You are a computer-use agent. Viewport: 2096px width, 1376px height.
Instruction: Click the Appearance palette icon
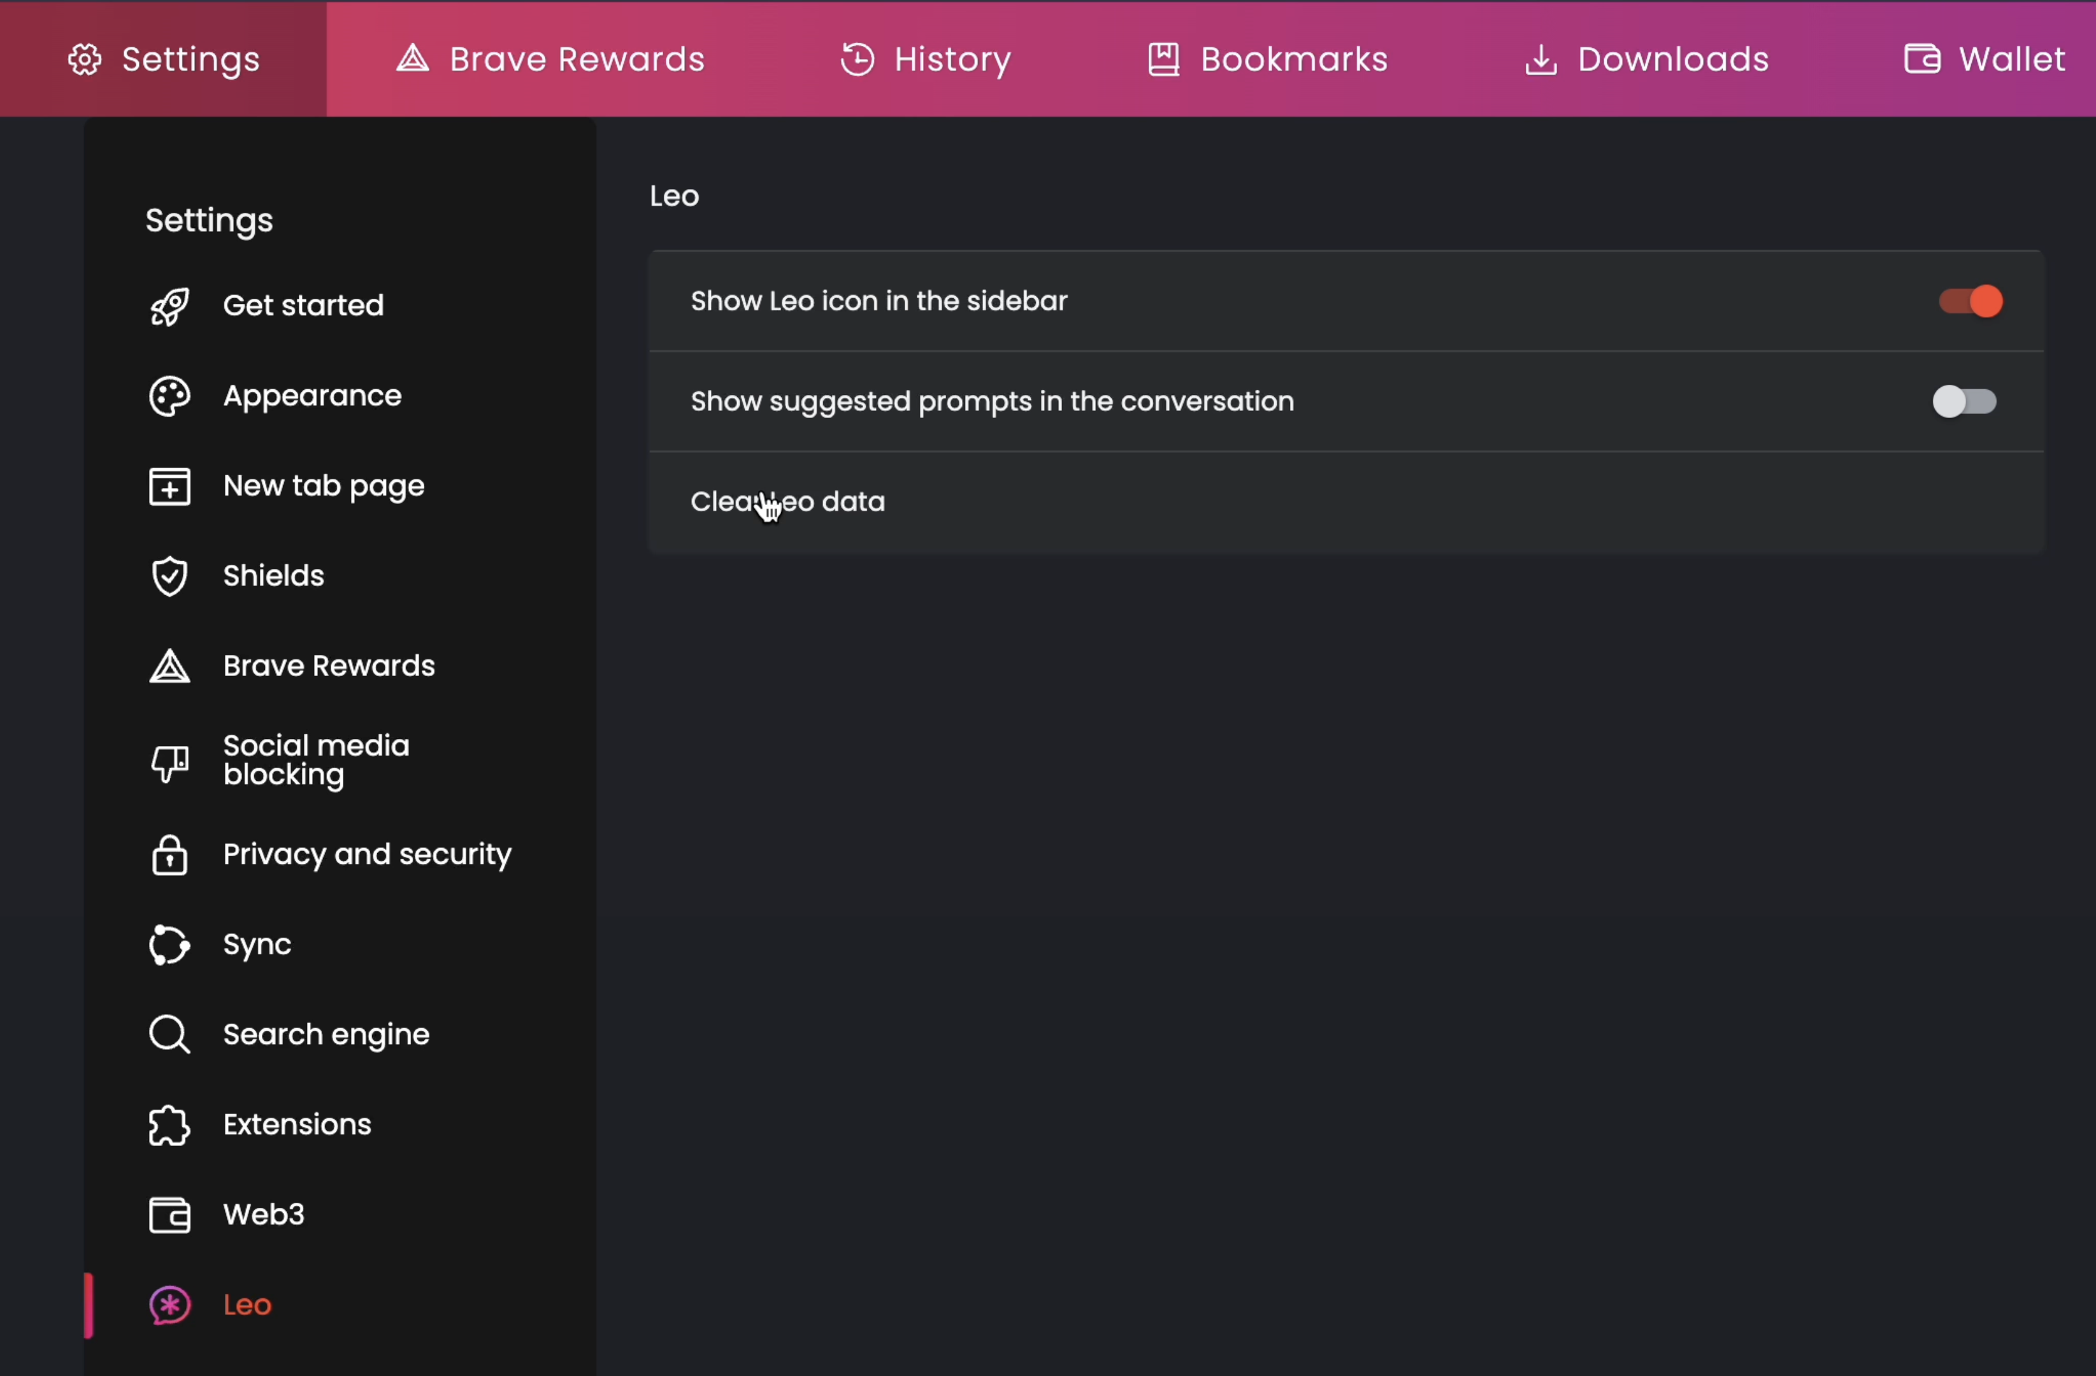169,396
